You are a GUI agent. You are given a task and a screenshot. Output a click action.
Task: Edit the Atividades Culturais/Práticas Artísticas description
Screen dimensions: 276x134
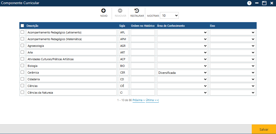[71, 59]
